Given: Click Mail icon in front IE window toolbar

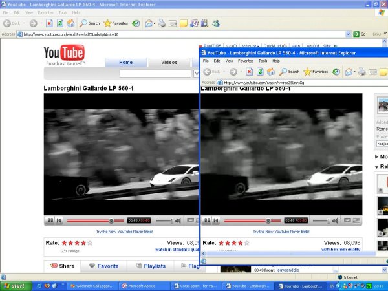Looking at the screenshot, I should [x=349, y=72].
